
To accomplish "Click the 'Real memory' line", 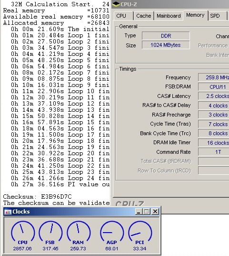I will 56,11.
